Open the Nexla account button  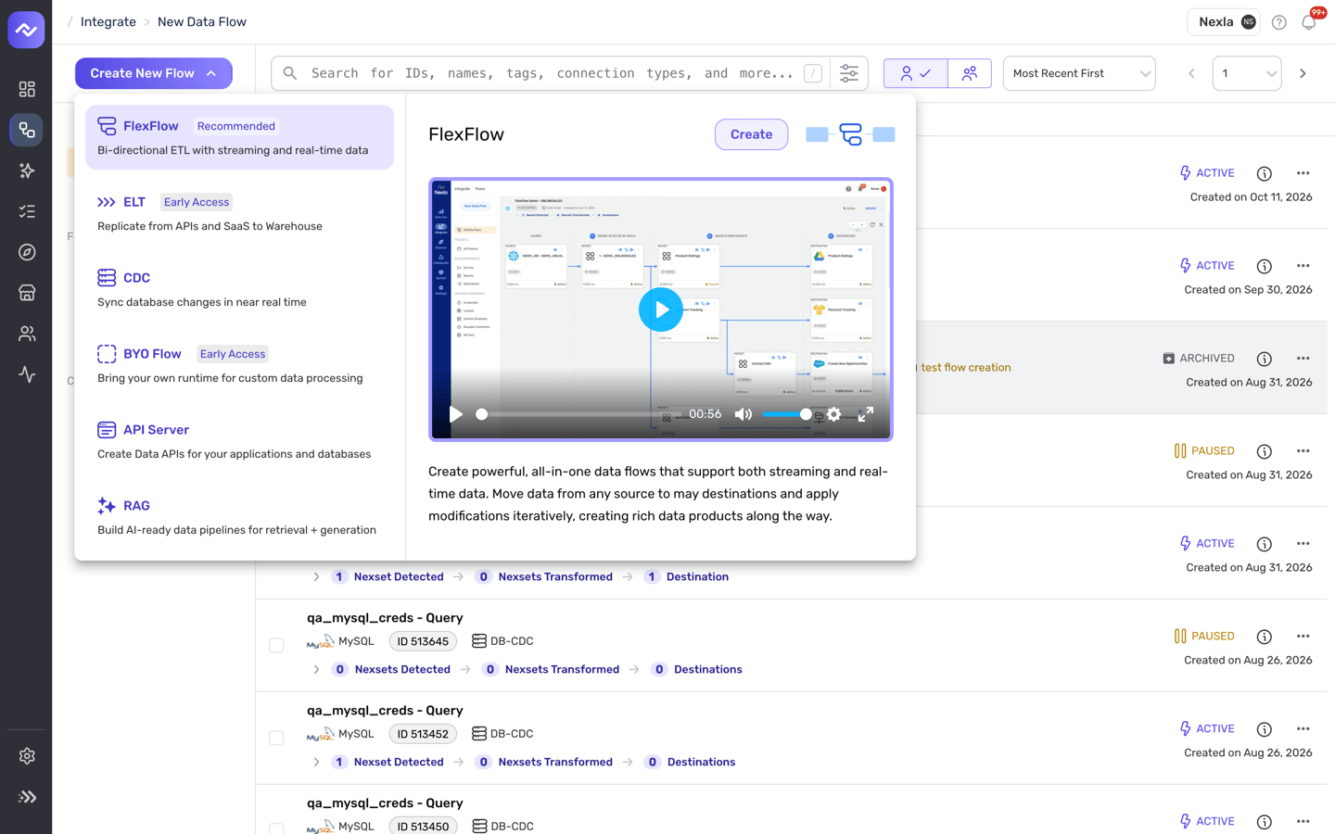(1225, 22)
